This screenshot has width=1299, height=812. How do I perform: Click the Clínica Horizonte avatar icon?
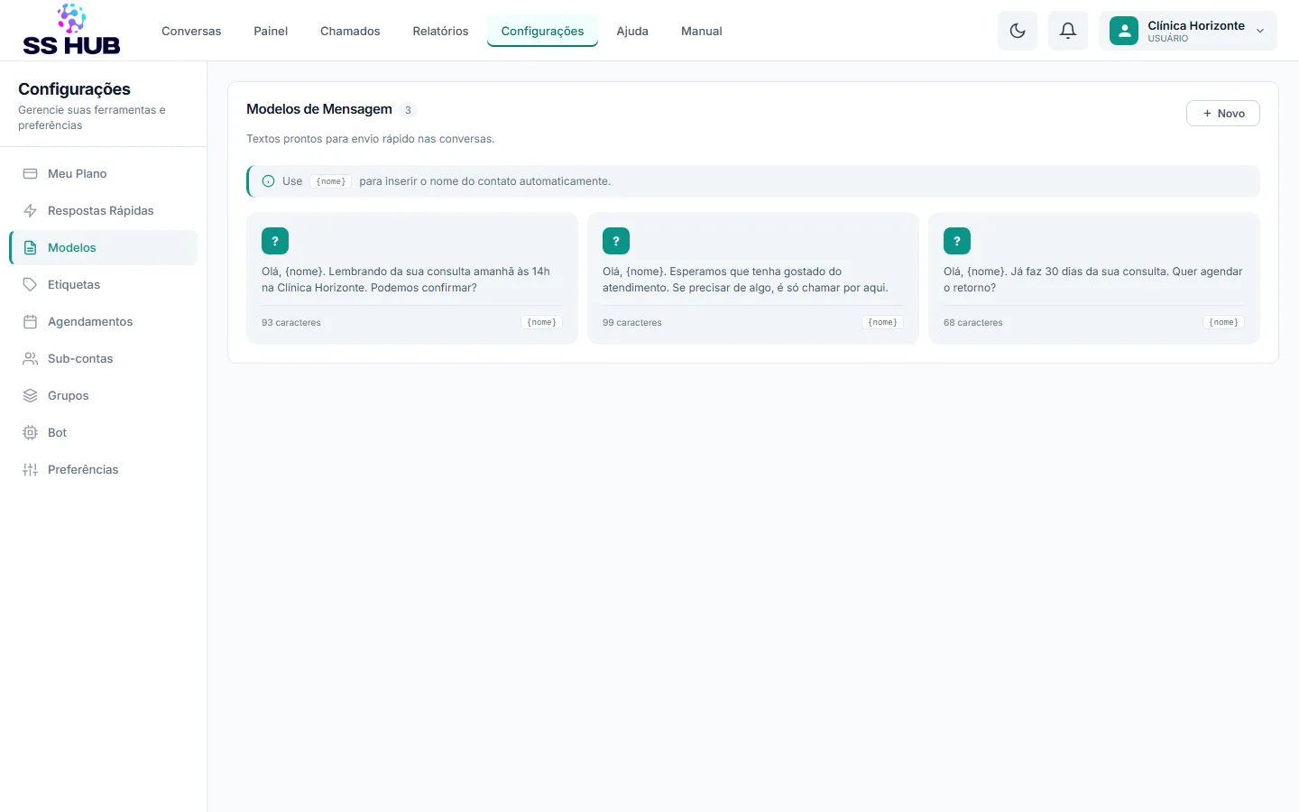pos(1124,31)
